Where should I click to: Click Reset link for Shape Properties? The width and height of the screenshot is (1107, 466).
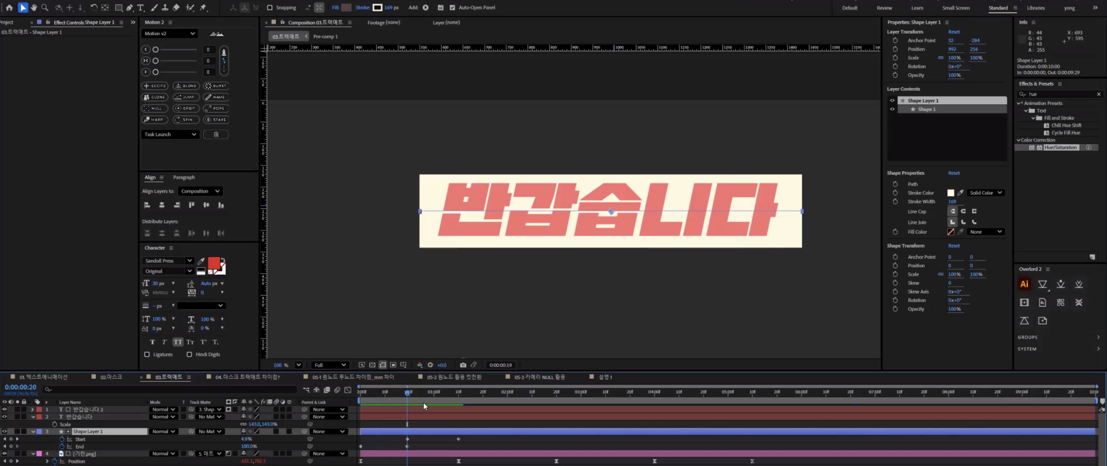[954, 173]
